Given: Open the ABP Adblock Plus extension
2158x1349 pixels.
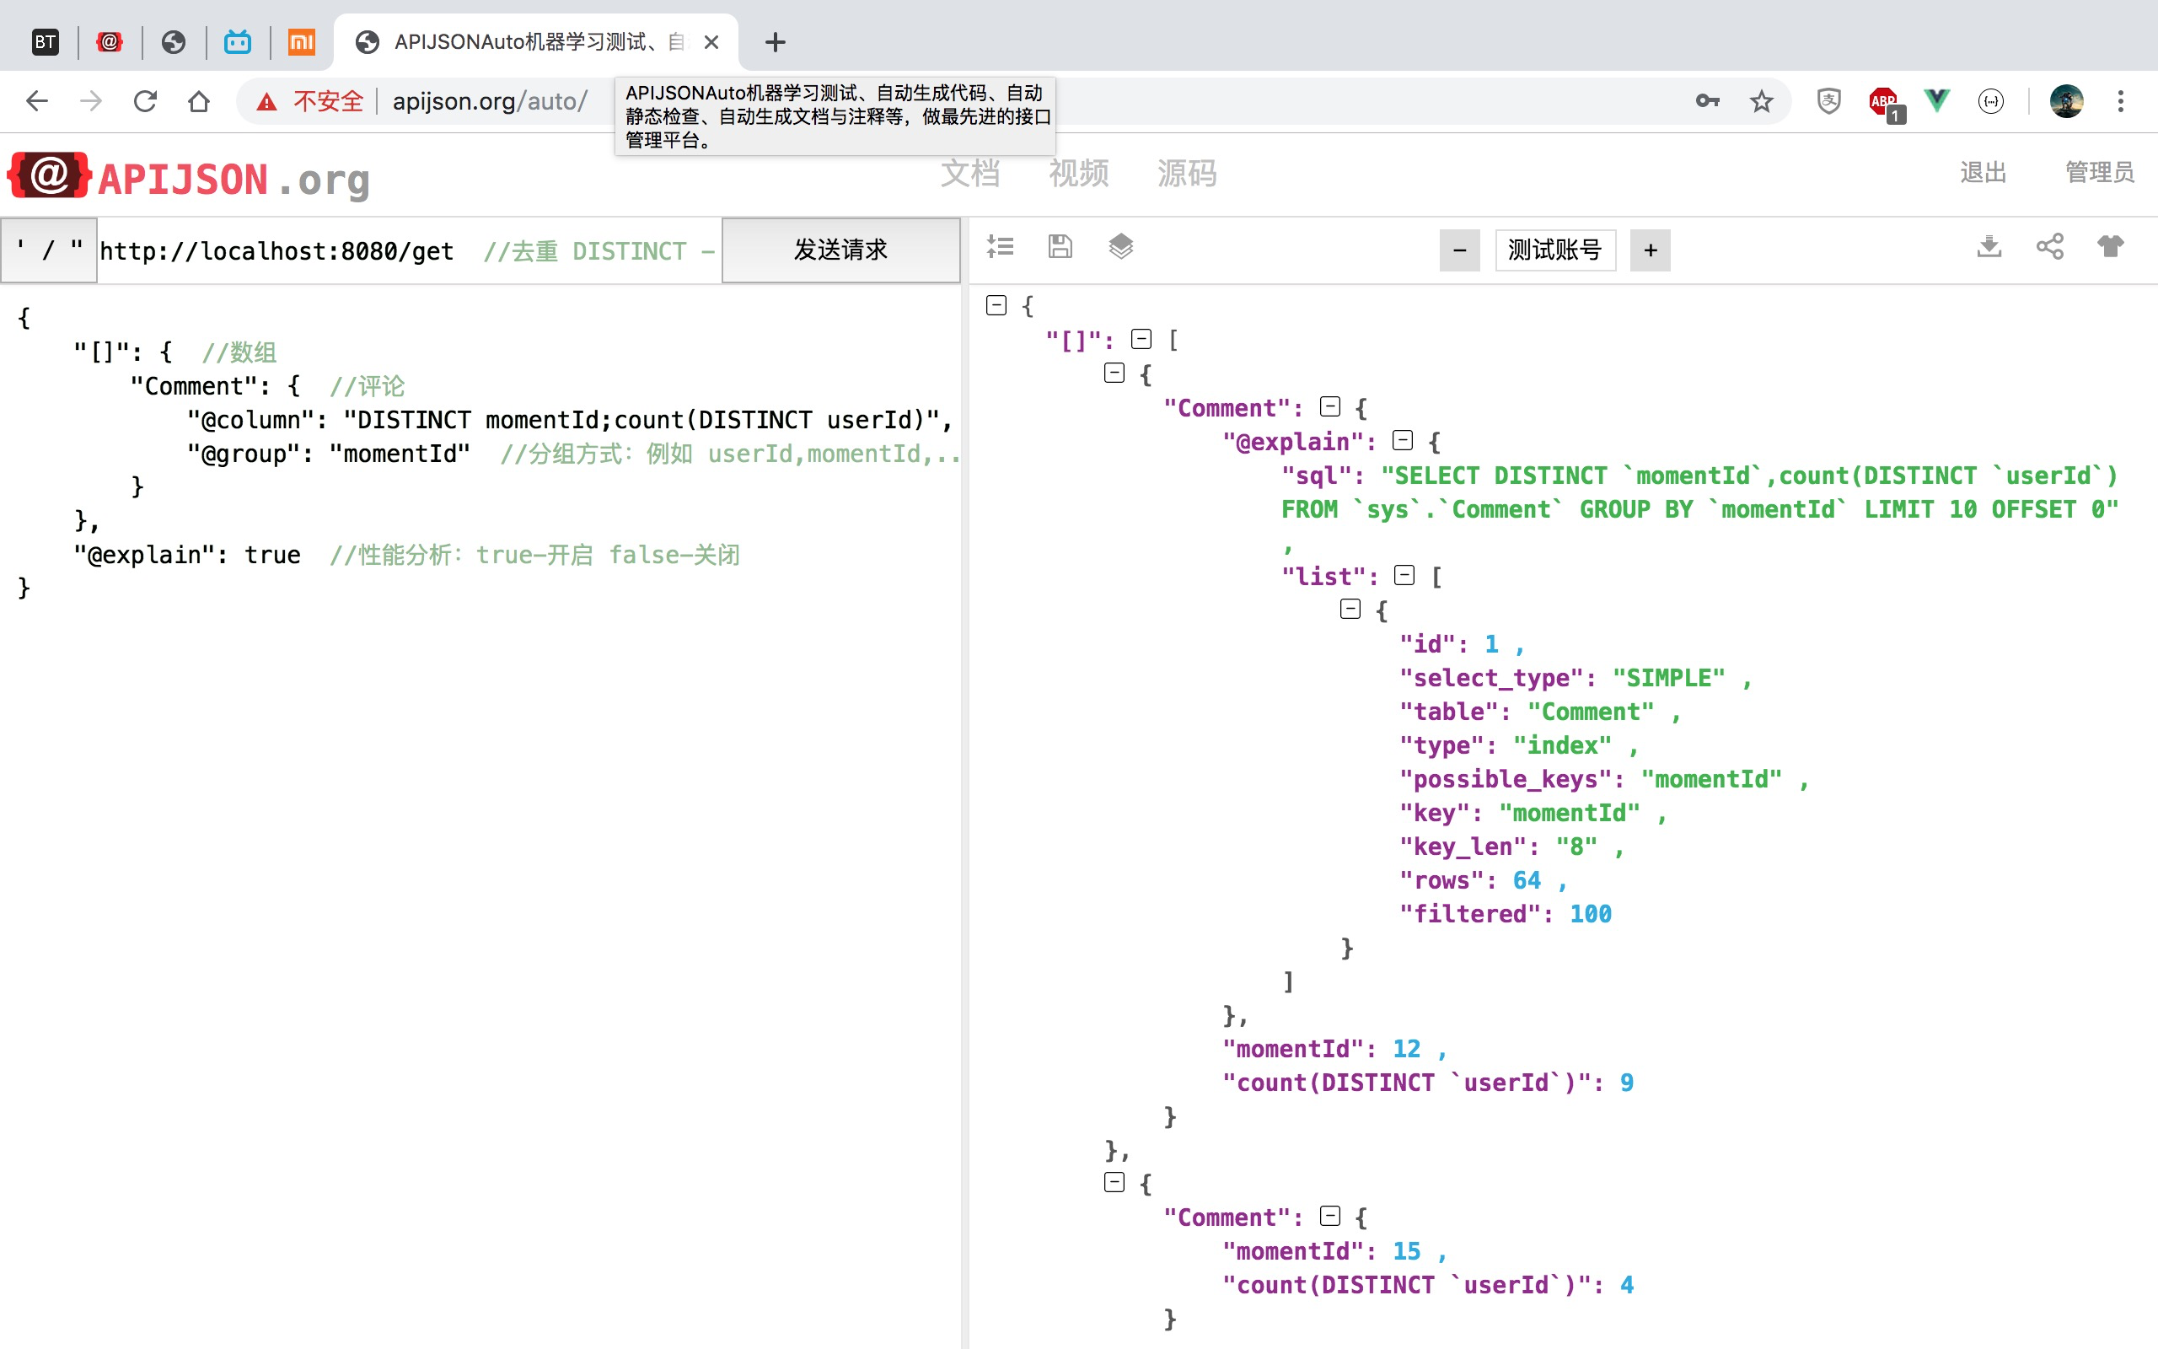Looking at the screenshot, I should click(x=1884, y=103).
